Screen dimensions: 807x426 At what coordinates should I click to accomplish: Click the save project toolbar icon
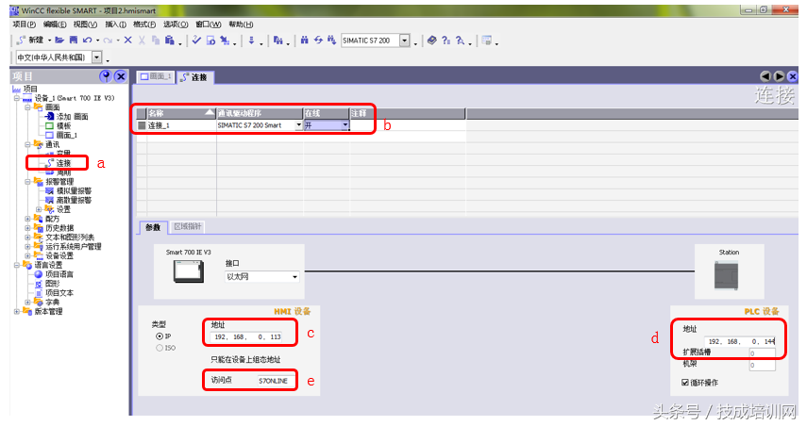tap(72, 41)
